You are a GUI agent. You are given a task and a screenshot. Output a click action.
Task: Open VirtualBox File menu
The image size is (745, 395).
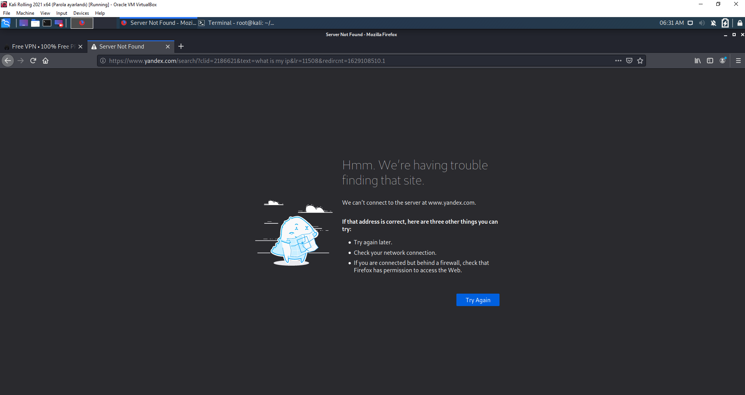tap(7, 13)
